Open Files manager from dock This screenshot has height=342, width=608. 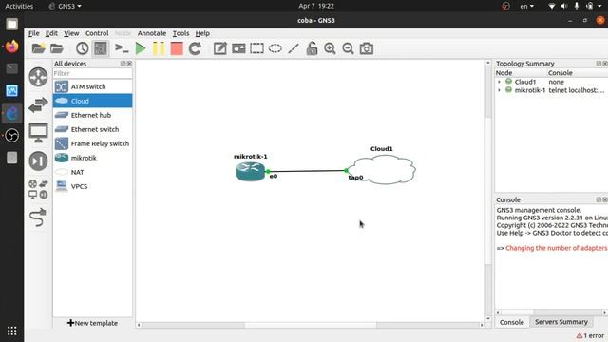coord(12,24)
